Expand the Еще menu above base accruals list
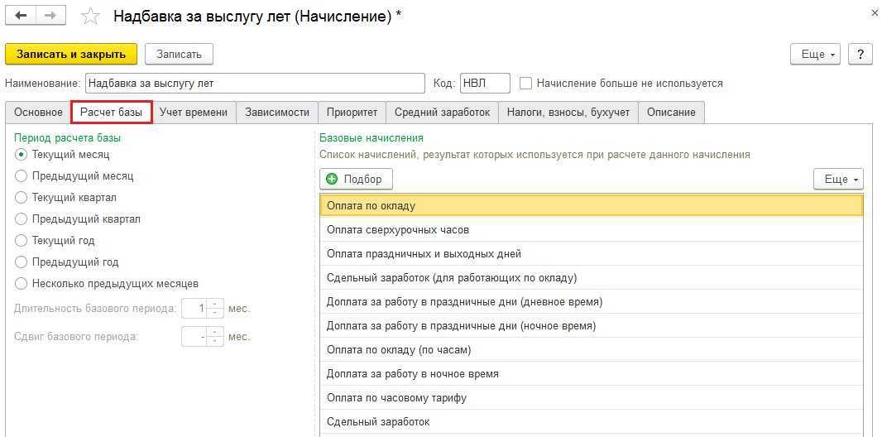Viewport: 882px width, 437px height. coord(838,179)
